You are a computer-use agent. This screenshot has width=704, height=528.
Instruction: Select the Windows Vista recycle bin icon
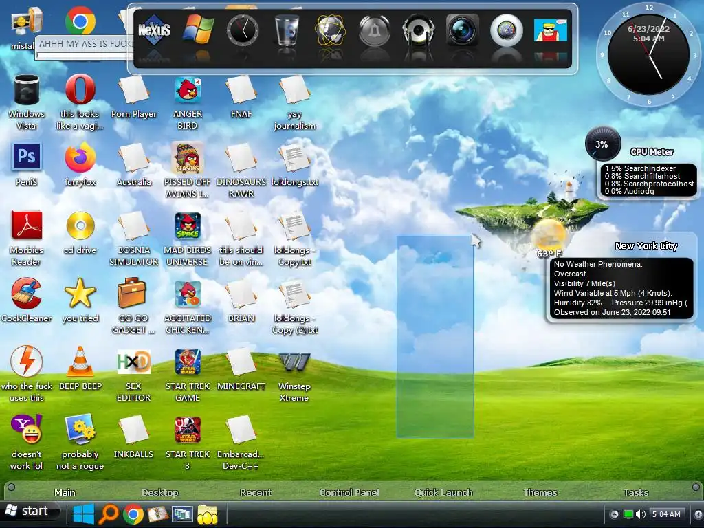tap(27, 90)
